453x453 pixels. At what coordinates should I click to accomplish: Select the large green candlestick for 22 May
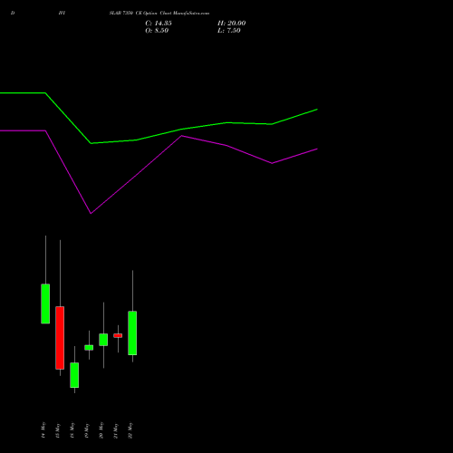132,333
